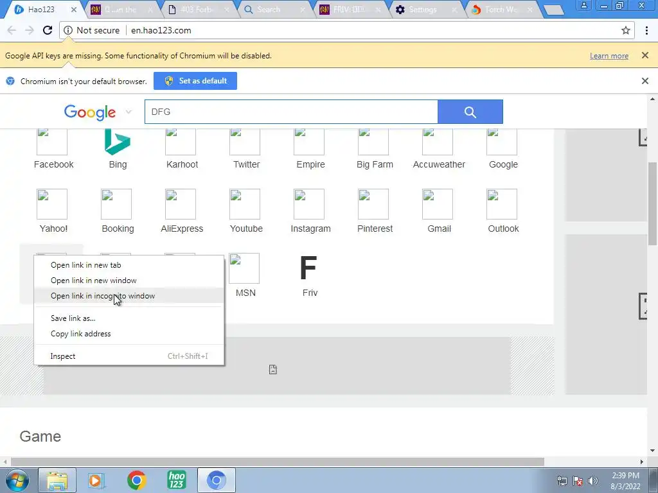Image resolution: width=658 pixels, height=493 pixels.
Task: View site information for Not secure
Action: 92,30
